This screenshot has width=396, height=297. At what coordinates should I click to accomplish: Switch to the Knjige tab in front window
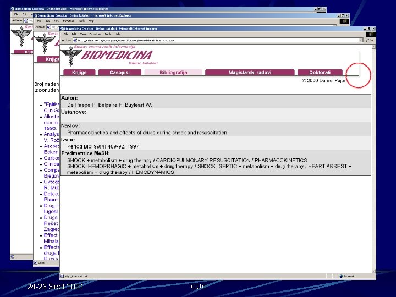(79, 73)
